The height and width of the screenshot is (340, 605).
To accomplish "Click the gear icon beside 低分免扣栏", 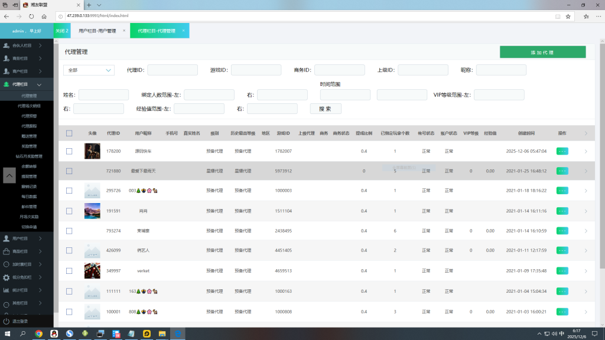I will pos(6,277).
